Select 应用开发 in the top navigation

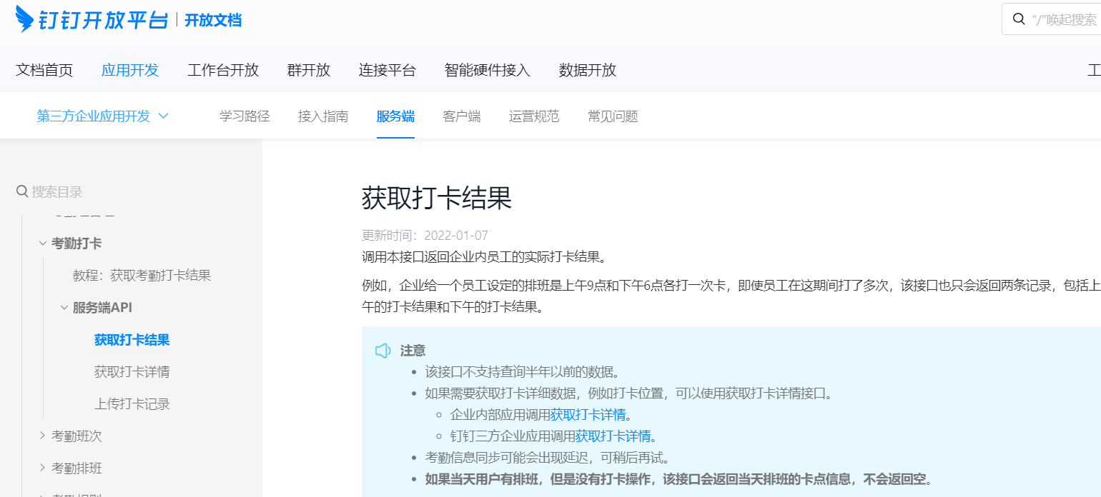click(129, 70)
